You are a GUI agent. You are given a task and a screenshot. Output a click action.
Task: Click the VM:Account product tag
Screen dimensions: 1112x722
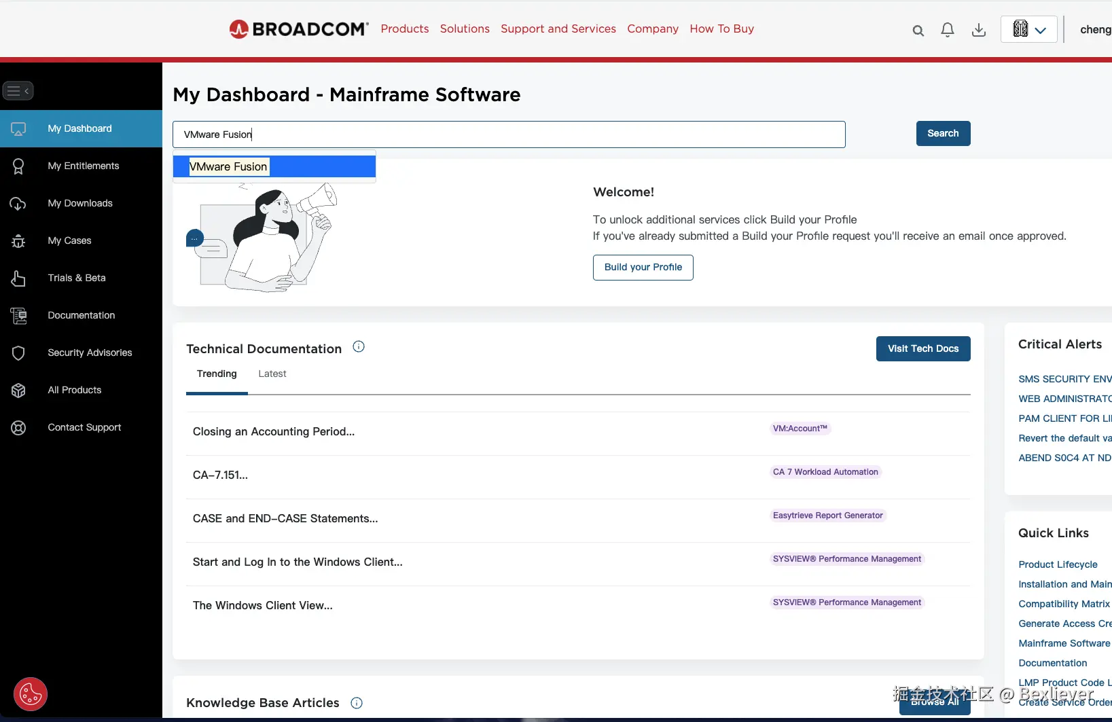(800, 429)
